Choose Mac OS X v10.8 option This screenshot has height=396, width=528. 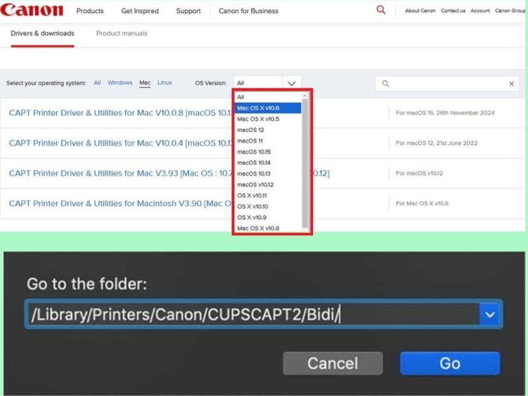268,228
